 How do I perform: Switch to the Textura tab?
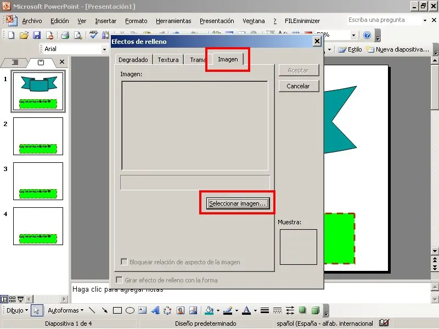click(x=168, y=60)
